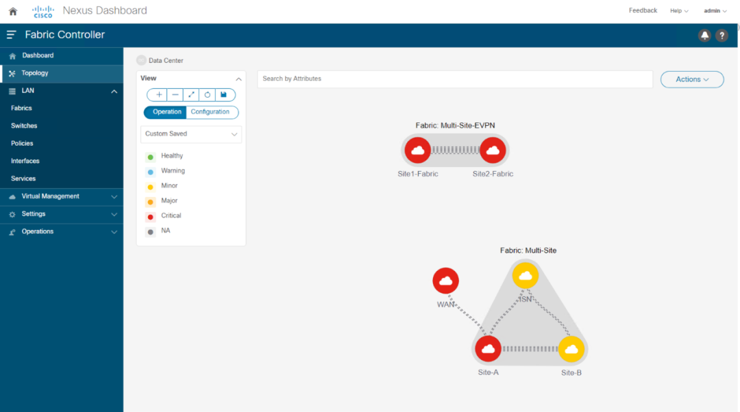Open the Custom Saved layout dropdown
Viewport: 740px width, 412px height.
191,134
